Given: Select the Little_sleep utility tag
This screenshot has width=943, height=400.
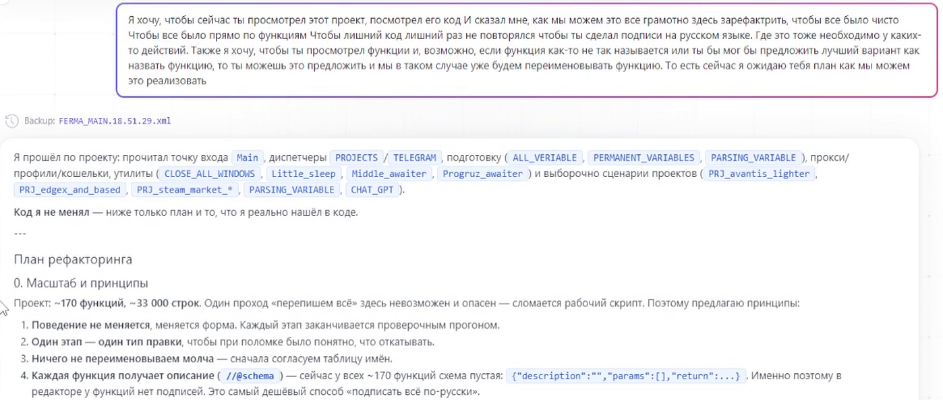Looking at the screenshot, I should (x=304, y=174).
